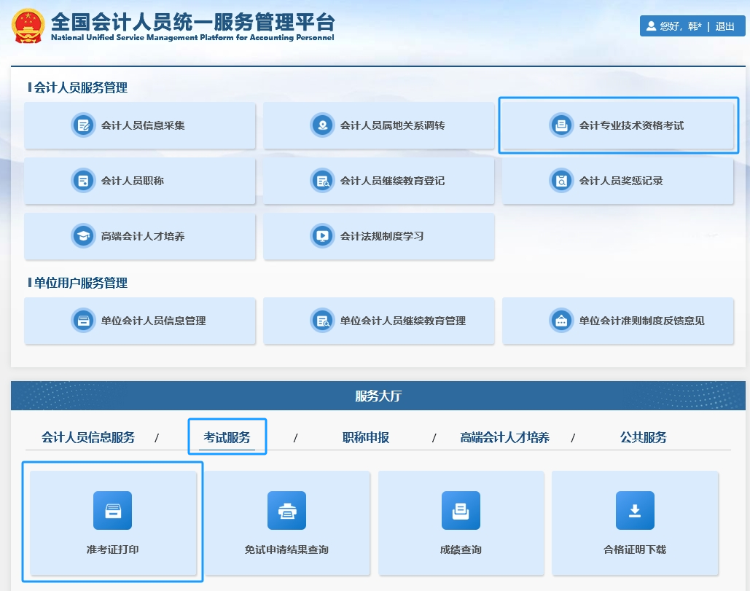Open the 职称申报 tab
The width and height of the screenshot is (750, 591).
[x=364, y=437]
